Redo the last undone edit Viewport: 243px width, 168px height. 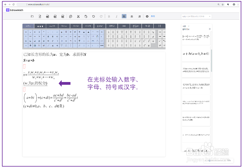[x=101, y=16]
